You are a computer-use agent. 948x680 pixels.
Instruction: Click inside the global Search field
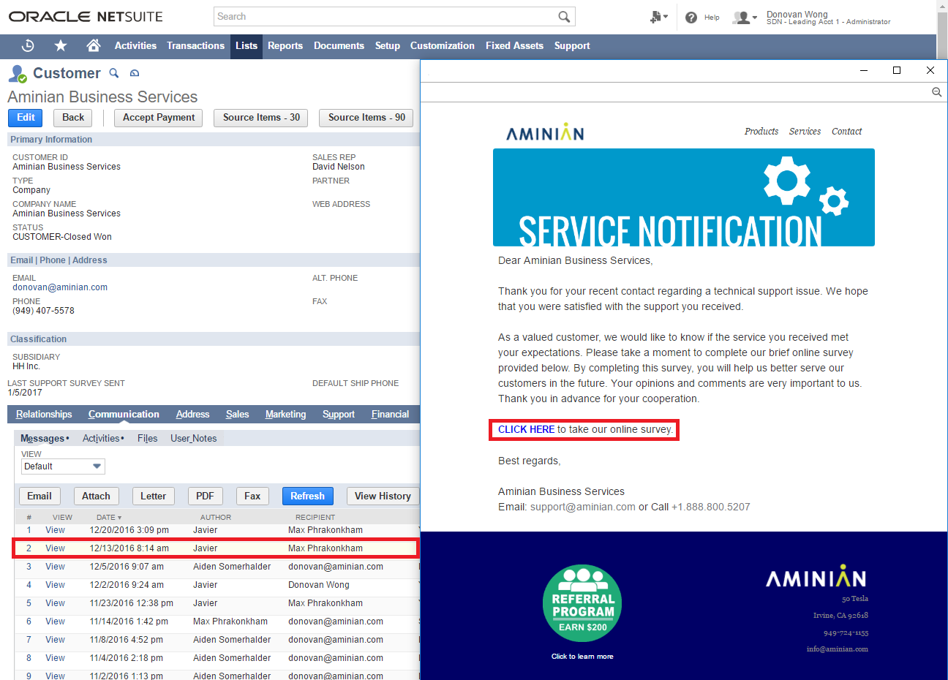[385, 17]
